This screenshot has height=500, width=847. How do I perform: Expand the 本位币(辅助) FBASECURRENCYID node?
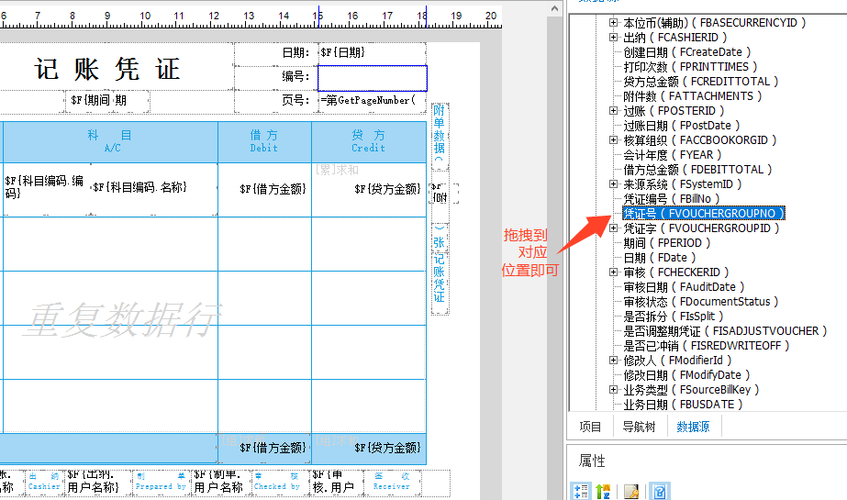tap(613, 23)
